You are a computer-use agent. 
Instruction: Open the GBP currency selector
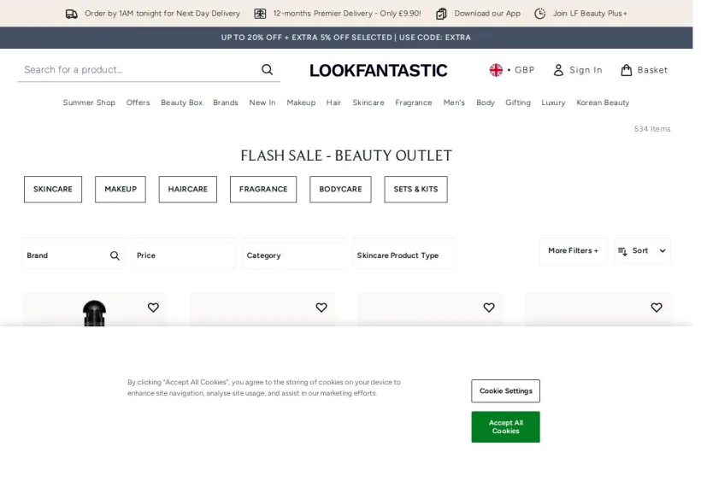[512, 70]
